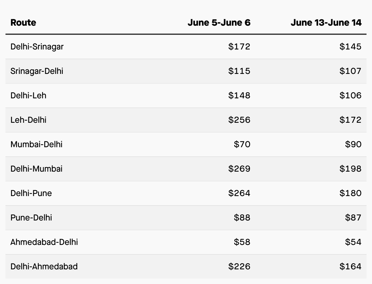Select the $180 Delhi-Pune fare
372x284 pixels.
[x=350, y=193]
